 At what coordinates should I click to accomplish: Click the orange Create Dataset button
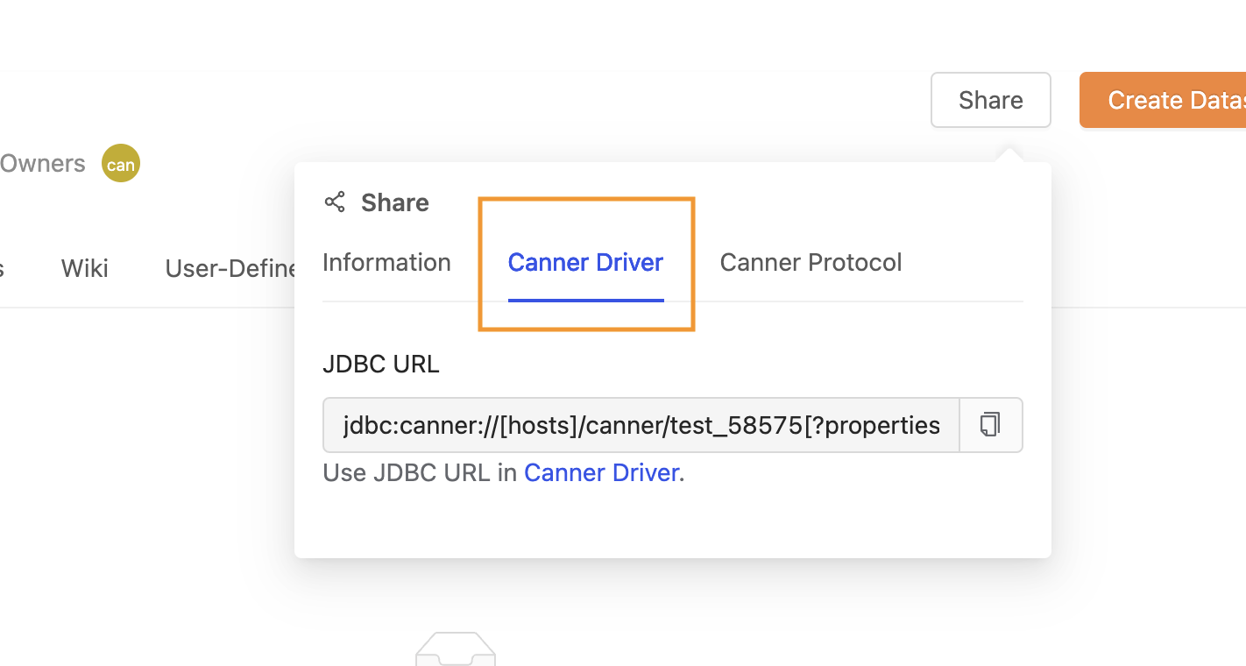click(1163, 100)
